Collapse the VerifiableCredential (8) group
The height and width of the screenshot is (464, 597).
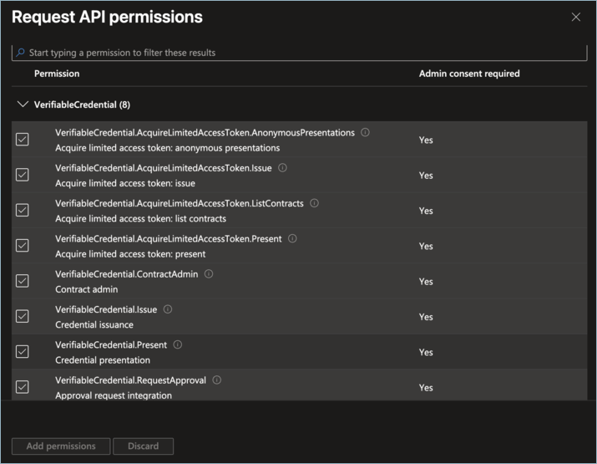(x=23, y=105)
